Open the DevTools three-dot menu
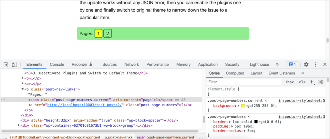The width and height of the screenshot is (330, 139). click(x=315, y=64)
